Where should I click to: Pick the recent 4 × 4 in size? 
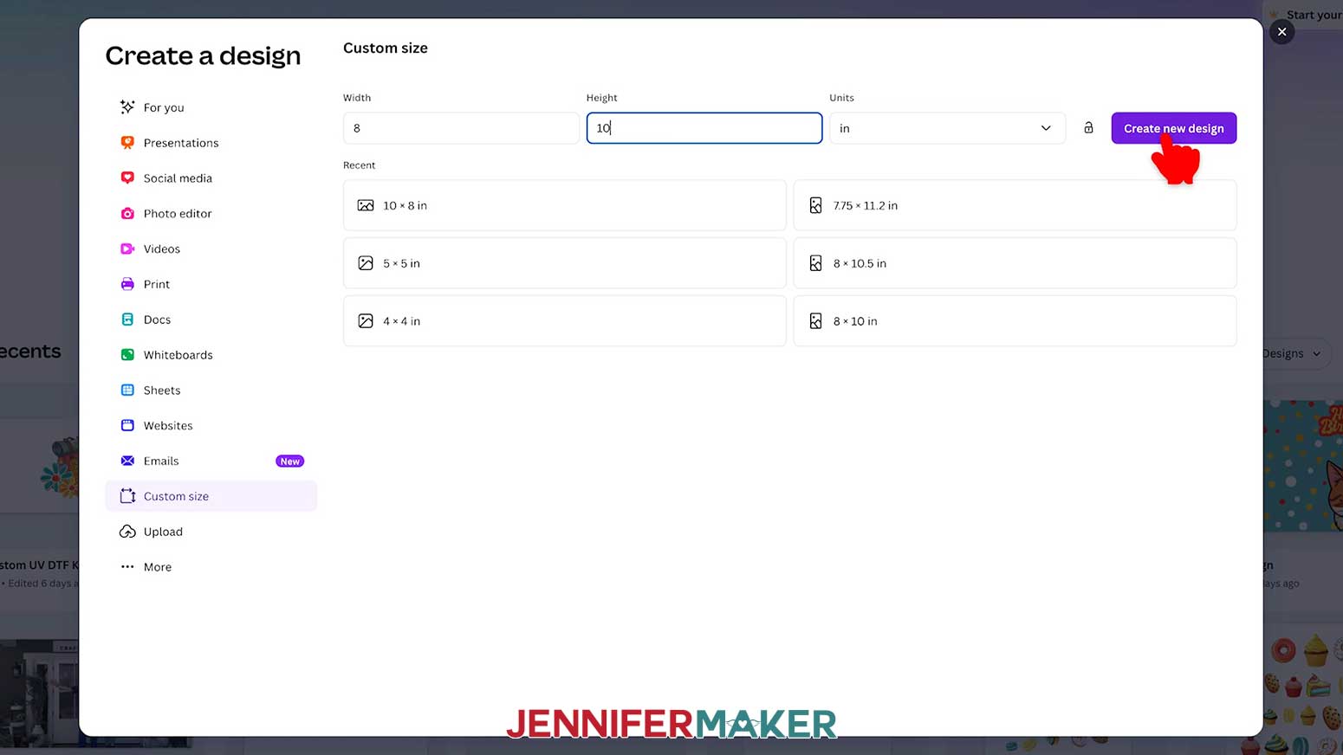pyautogui.click(x=564, y=321)
